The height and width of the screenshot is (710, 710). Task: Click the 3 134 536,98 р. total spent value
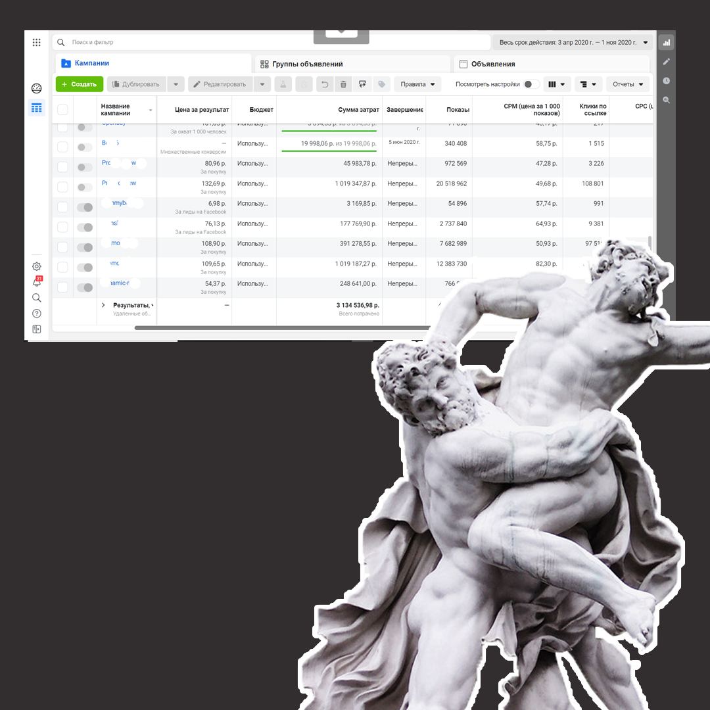click(x=358, y=305)
